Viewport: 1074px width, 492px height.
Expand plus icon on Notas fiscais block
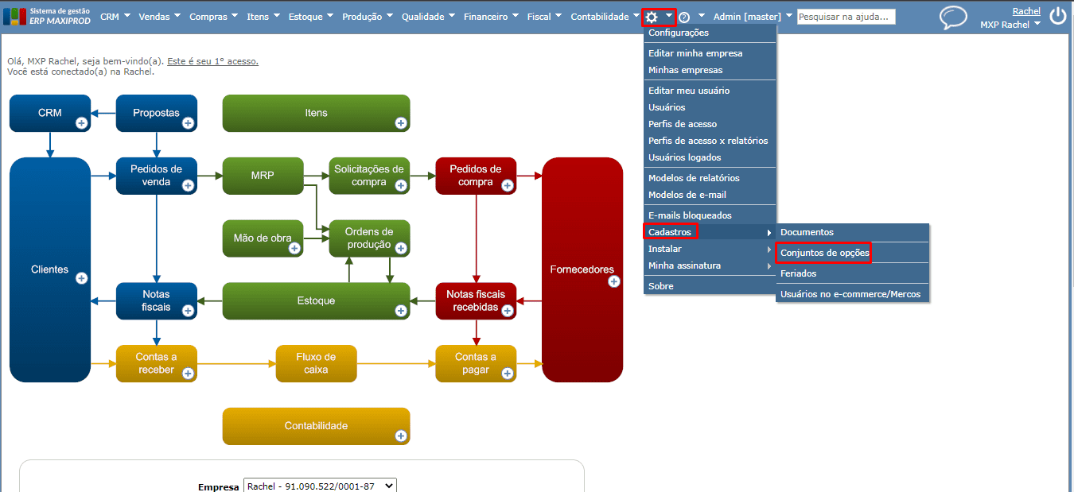point(188,311)
